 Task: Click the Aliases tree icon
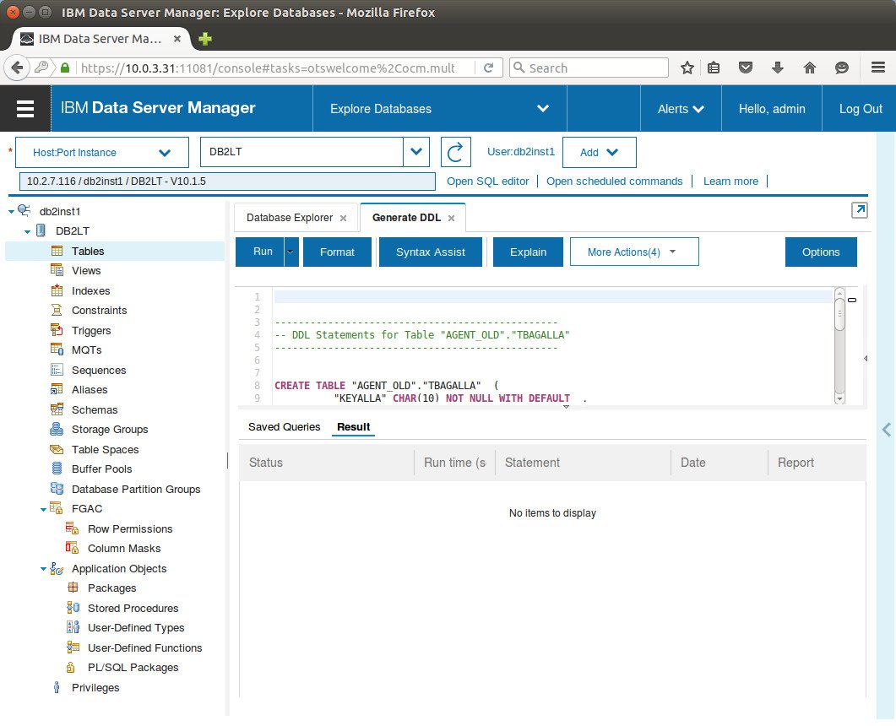coord(57,389)
